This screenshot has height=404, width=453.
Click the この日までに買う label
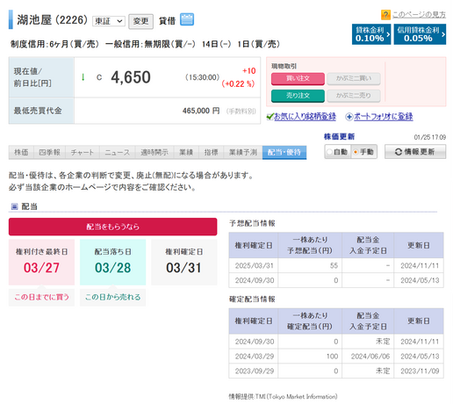click(41, 297)
